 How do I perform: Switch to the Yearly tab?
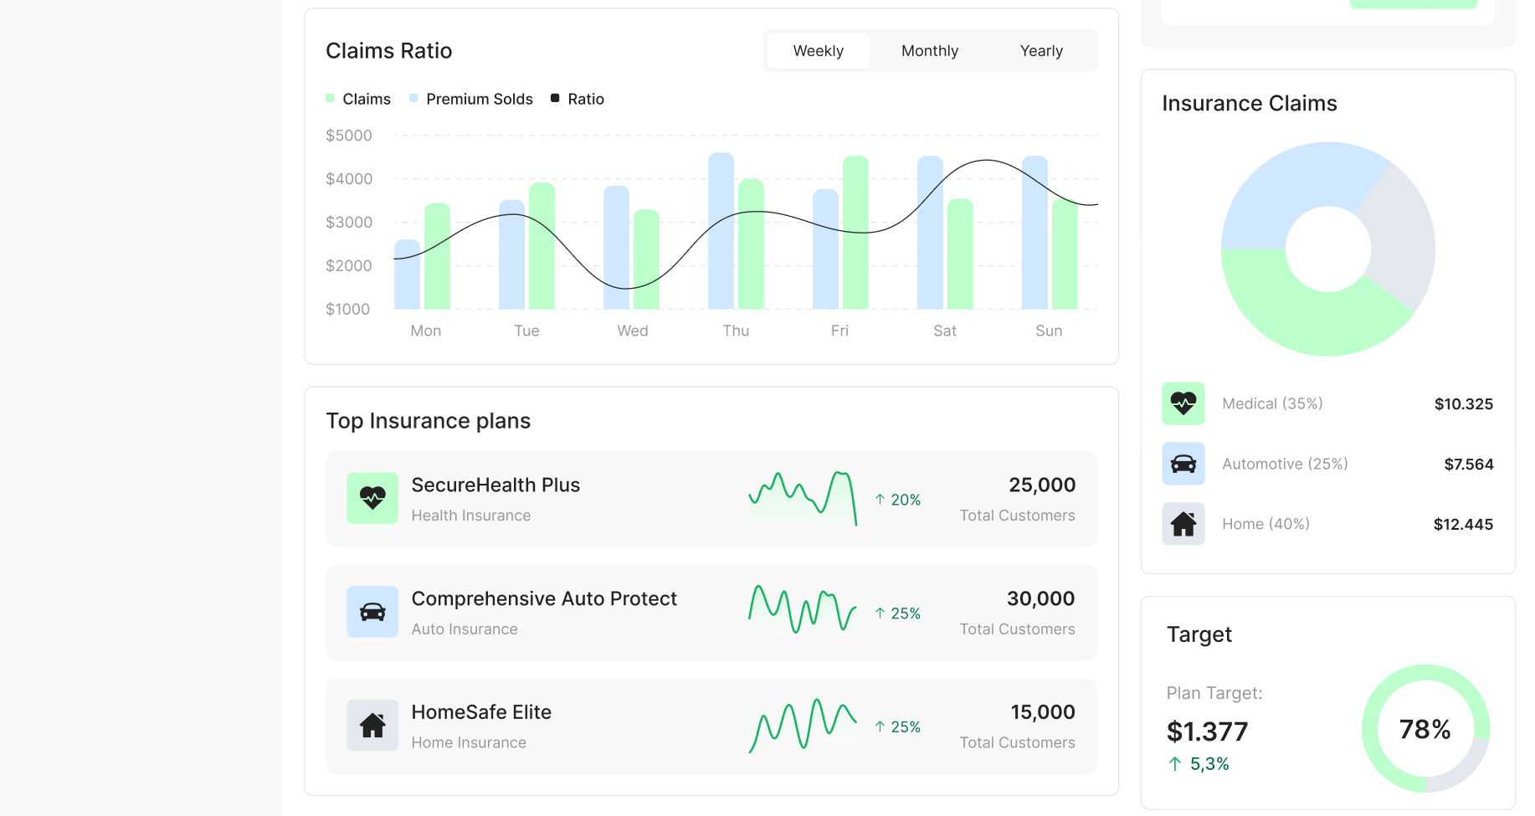1040,50
